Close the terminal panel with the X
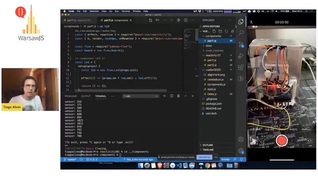The height and width of the screenshot is (179, 318). (x=192, y=96)
